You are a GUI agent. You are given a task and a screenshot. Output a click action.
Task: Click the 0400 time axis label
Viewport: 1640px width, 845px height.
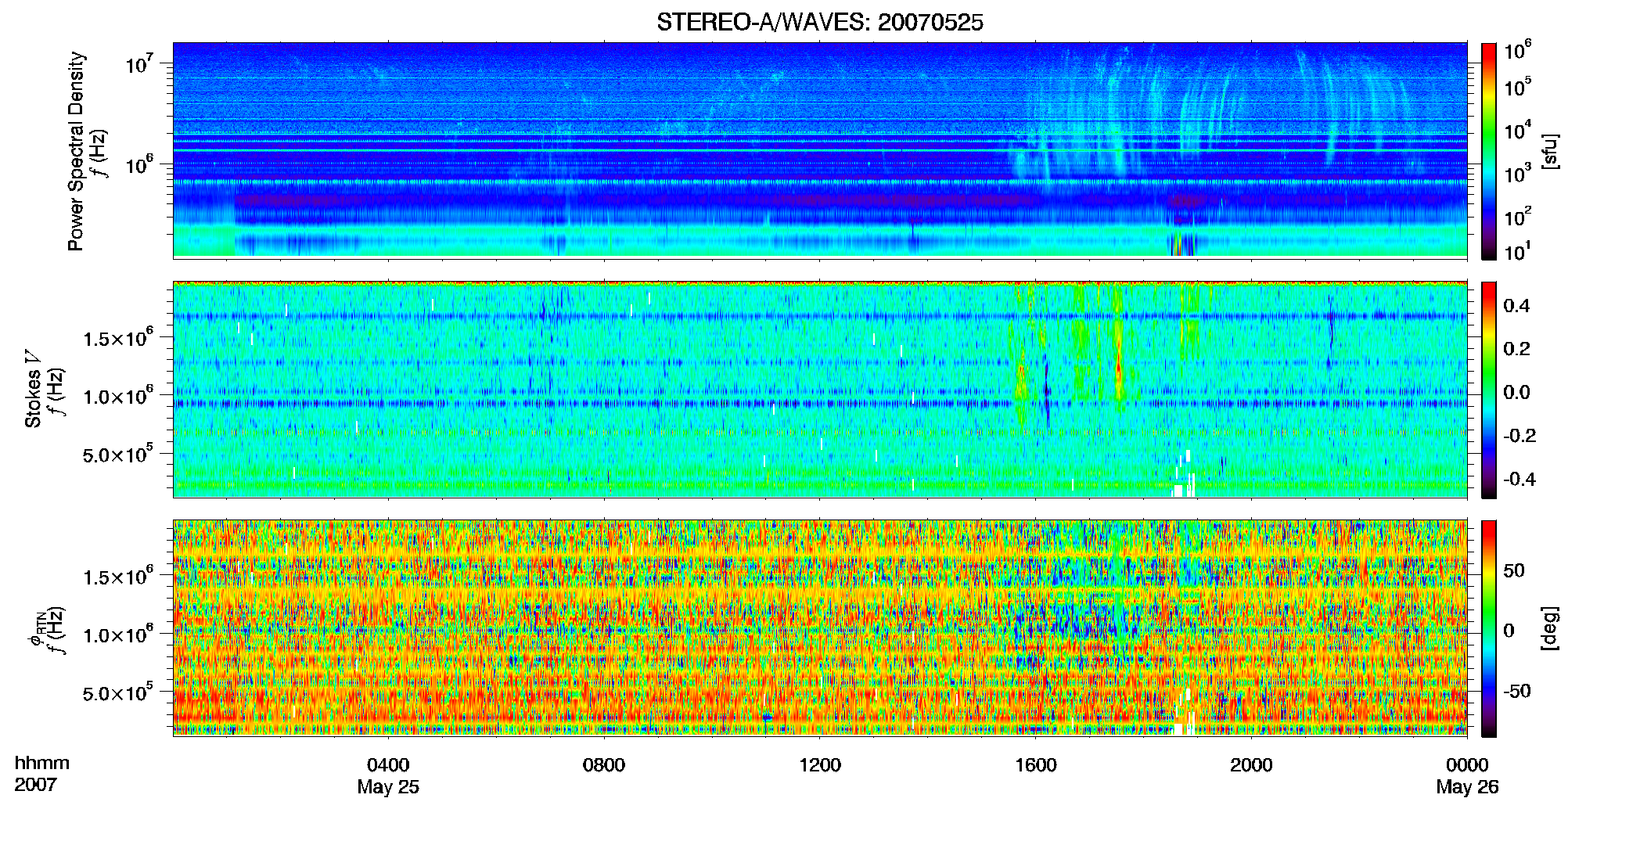[388, 765]
